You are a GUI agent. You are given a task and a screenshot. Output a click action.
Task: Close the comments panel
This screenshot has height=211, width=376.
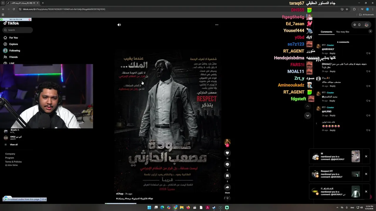[370, 31]
